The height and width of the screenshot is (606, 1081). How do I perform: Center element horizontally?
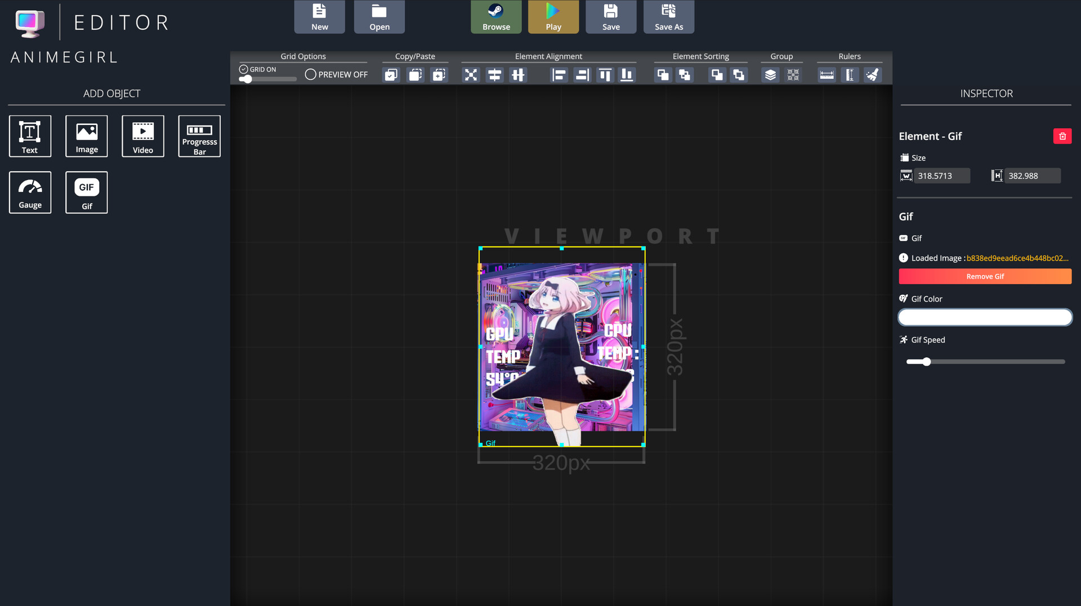click(x=494, y=75)
